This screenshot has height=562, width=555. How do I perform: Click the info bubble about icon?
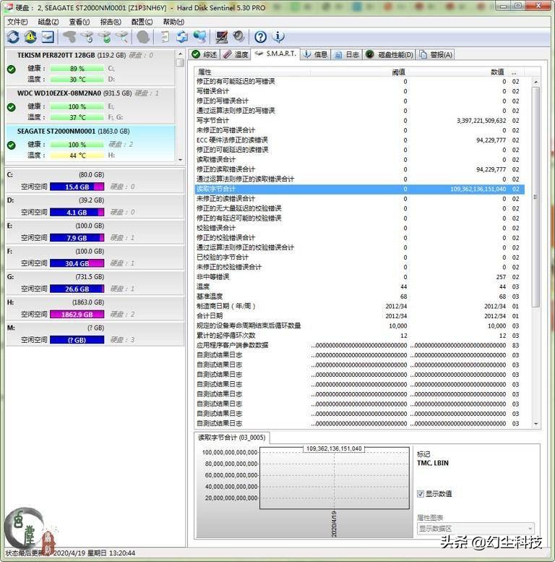point(278,37)
